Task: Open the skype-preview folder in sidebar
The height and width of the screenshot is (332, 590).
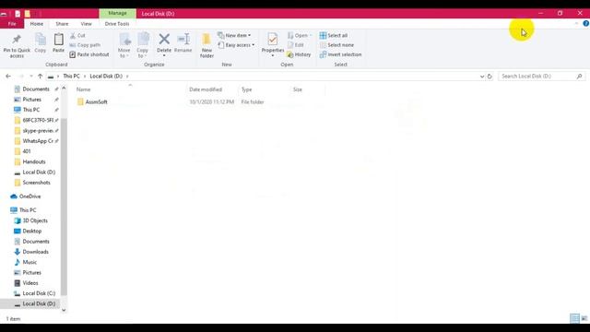Action: [38, 131]
